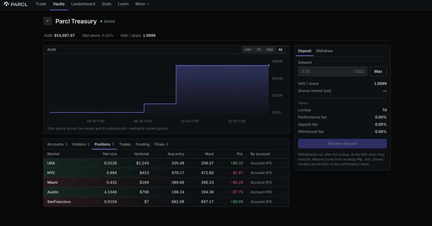Click the USA market row
The height and width of the screenshot is (226, 432).
(x=166, y=163)
